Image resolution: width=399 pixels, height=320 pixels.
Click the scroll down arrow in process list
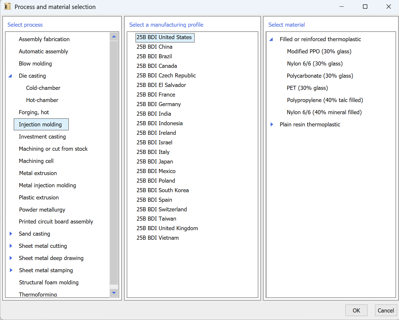[x=114, y=293]
